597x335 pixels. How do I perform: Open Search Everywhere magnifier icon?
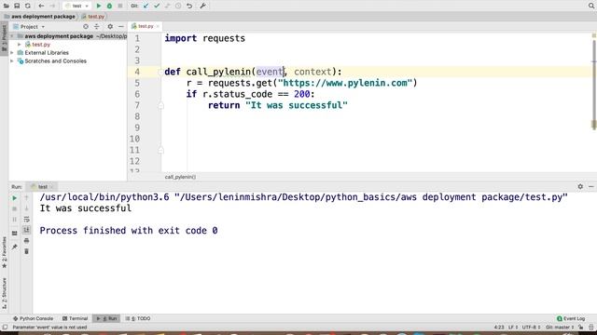591,6
